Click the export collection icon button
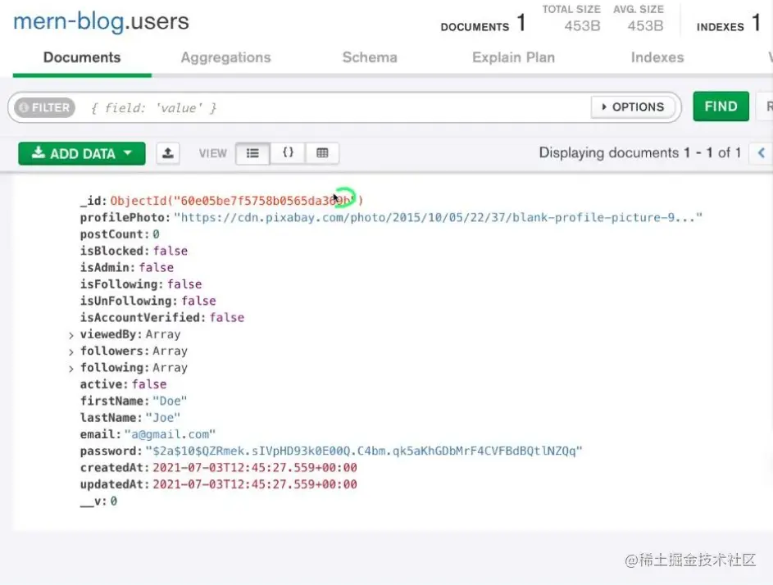The image size is (773, 585). pos(168,153)
